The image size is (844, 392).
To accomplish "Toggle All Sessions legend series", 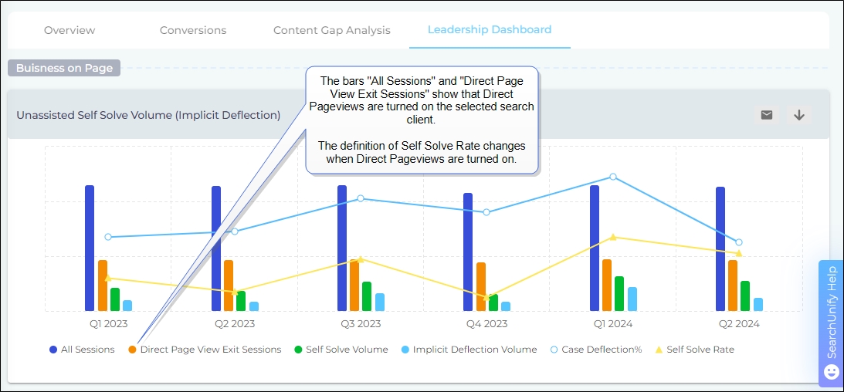I will point(83,350).
